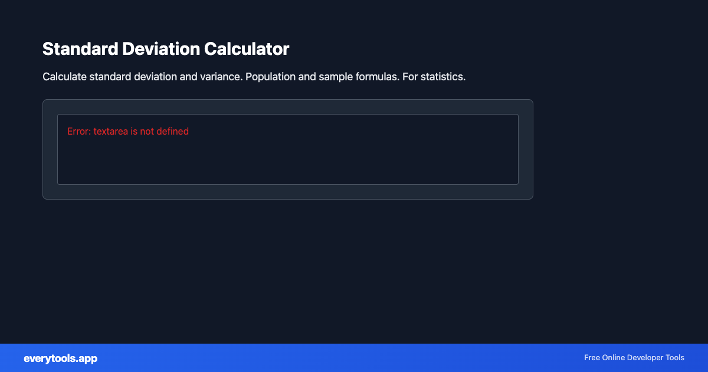Viewport: 708px width, 372px height.
Task: Click the textarea bottom border edge
Action: 287,184
